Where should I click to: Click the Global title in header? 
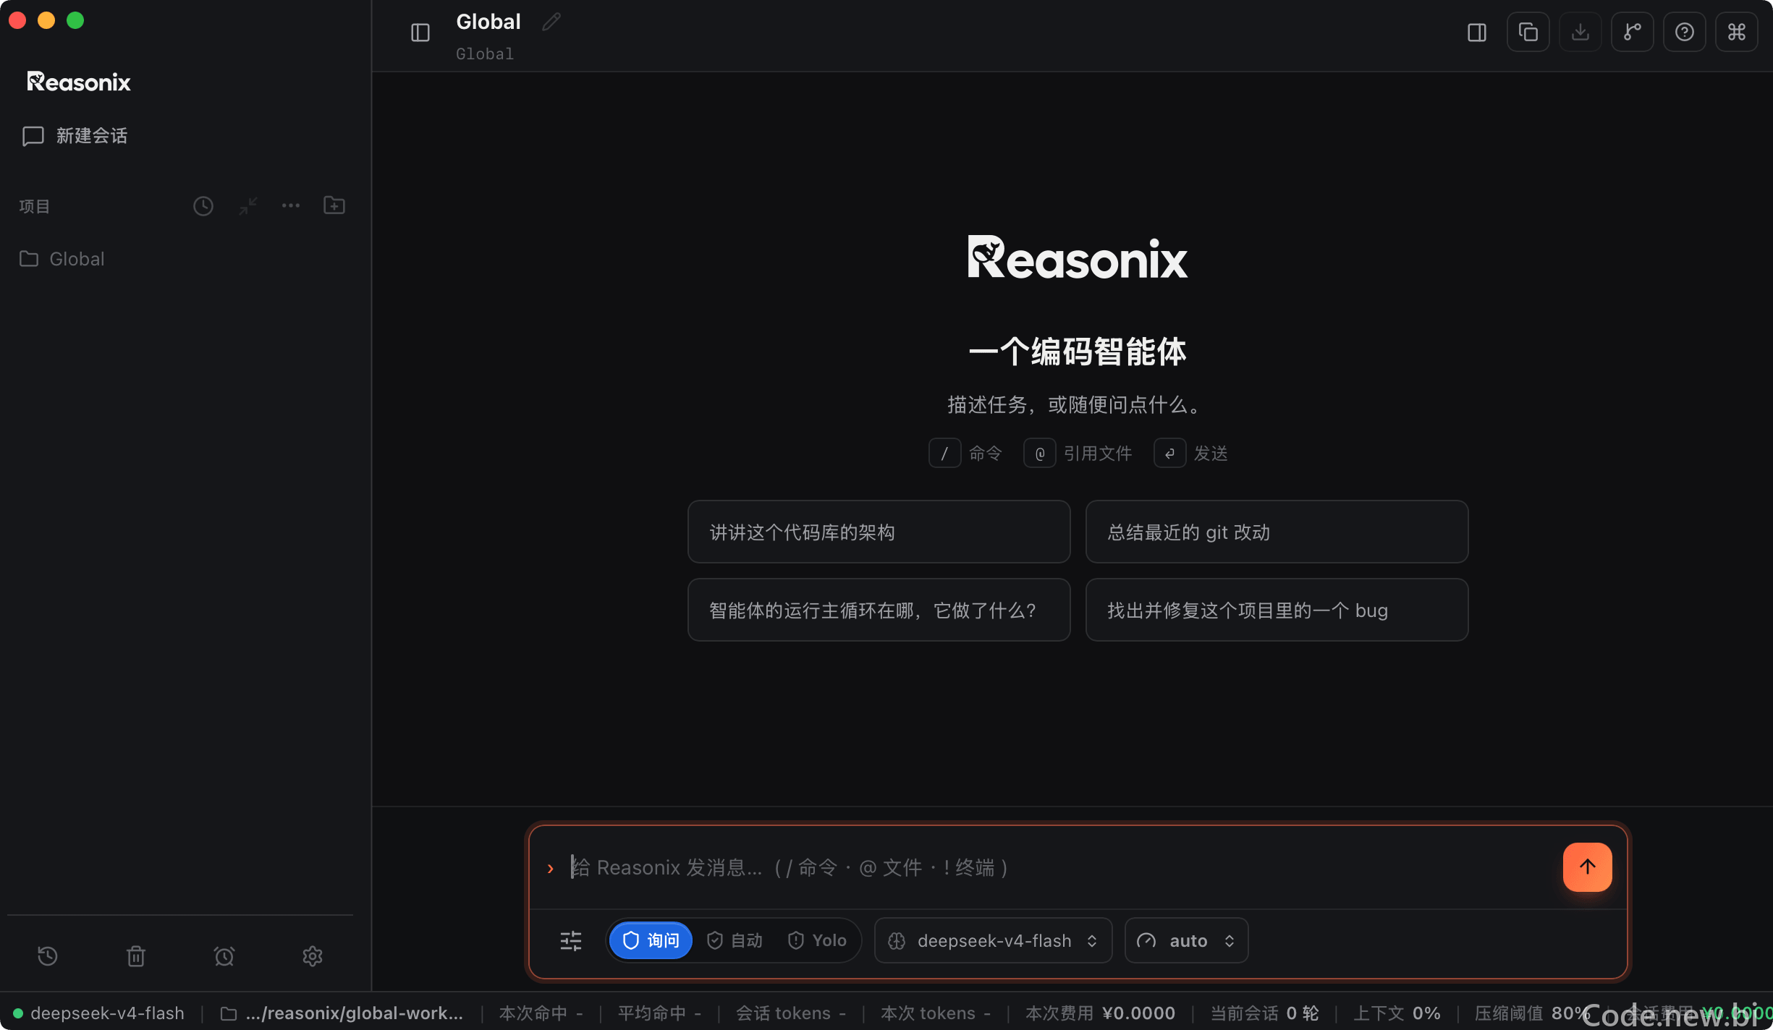point(488,22)
